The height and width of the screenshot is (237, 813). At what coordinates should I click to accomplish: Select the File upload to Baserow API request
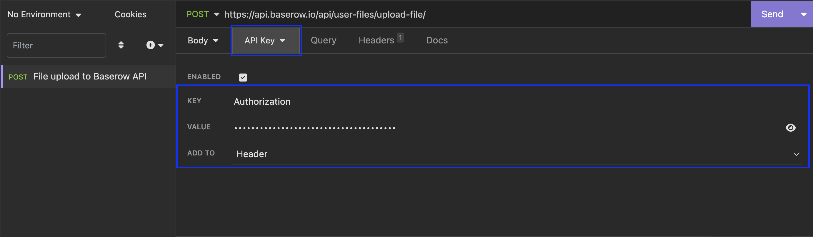[90, 76]
